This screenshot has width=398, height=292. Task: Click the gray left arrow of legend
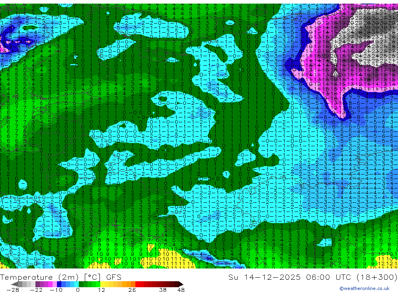pyautogui.click(x=14, y=284)
